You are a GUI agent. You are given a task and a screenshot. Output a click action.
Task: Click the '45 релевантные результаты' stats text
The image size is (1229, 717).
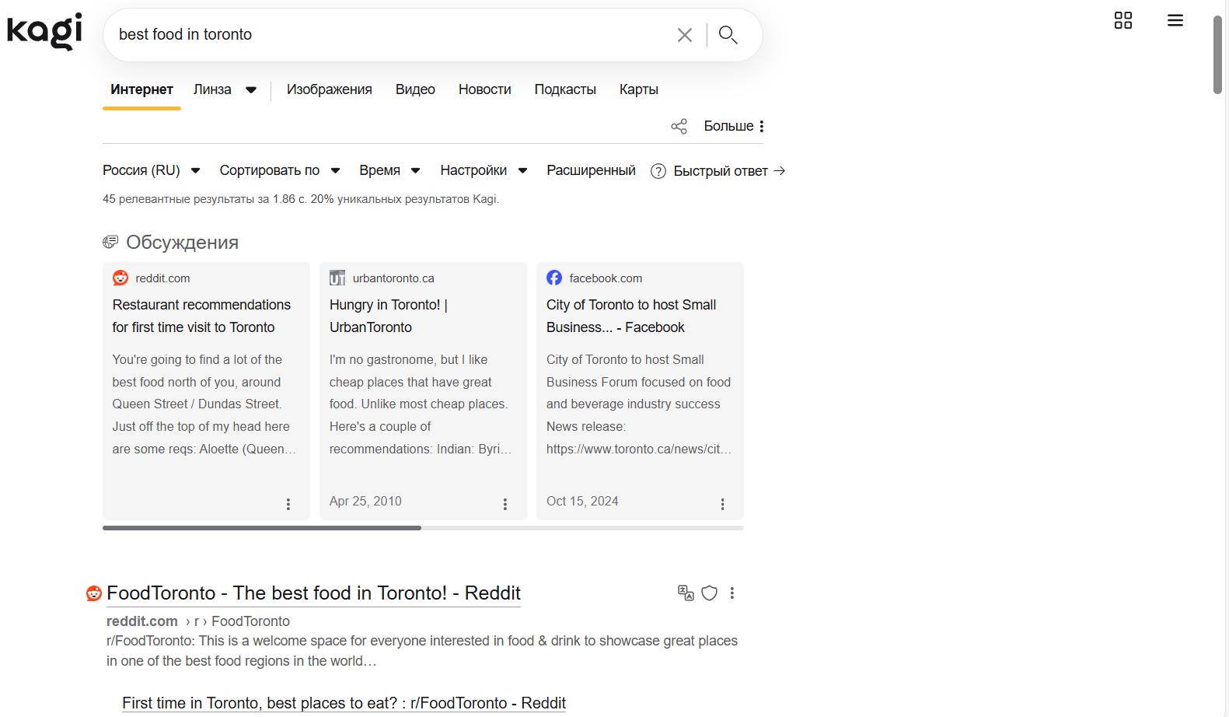[x=301, y=199]
